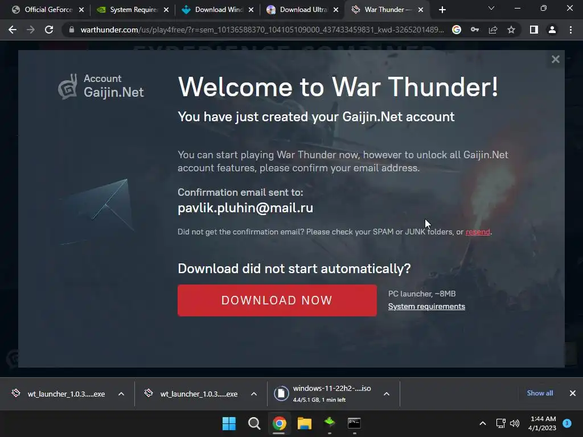583x437 pixels.
Task: Click the DOWNLOAD NOW button
Action: tap(277, 300)
